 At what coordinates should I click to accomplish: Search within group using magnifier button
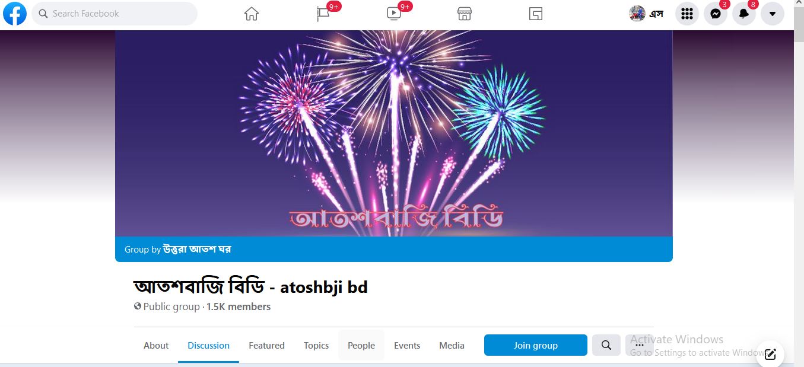coord(606,345)
